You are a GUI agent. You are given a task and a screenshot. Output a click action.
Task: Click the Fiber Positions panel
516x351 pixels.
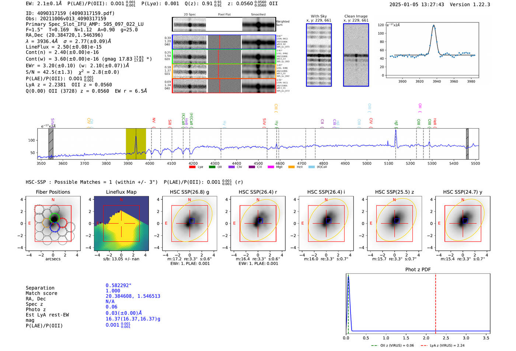point(53,224)
